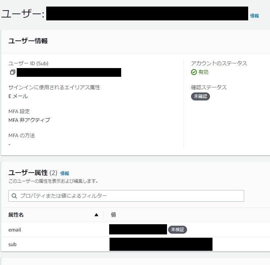Click the ユーザー情報 section heading
The image size is (270, 265).
[x=28, y=41]
